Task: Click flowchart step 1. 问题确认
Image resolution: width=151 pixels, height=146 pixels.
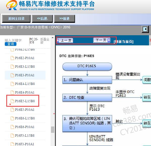Action: click(x=87, y=80)
